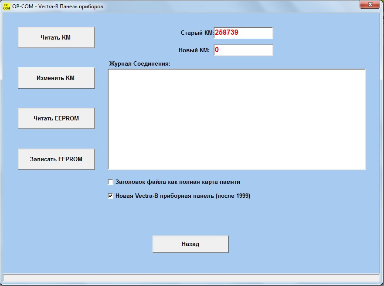
Task: Enable Заголовок файла как полная карта памяти checkbox
Action: point(110,182)
